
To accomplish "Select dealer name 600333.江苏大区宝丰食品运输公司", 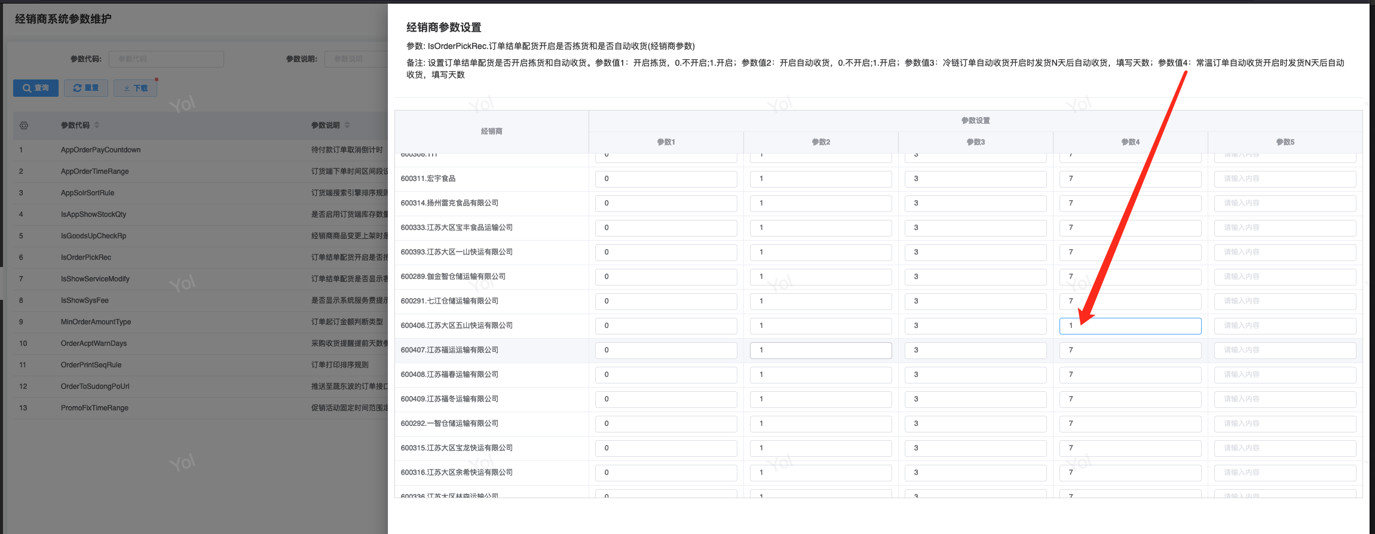I will 457,228.
